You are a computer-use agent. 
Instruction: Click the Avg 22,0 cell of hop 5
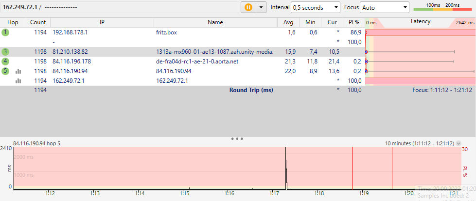pyautogui.click(x=291, y=71)
